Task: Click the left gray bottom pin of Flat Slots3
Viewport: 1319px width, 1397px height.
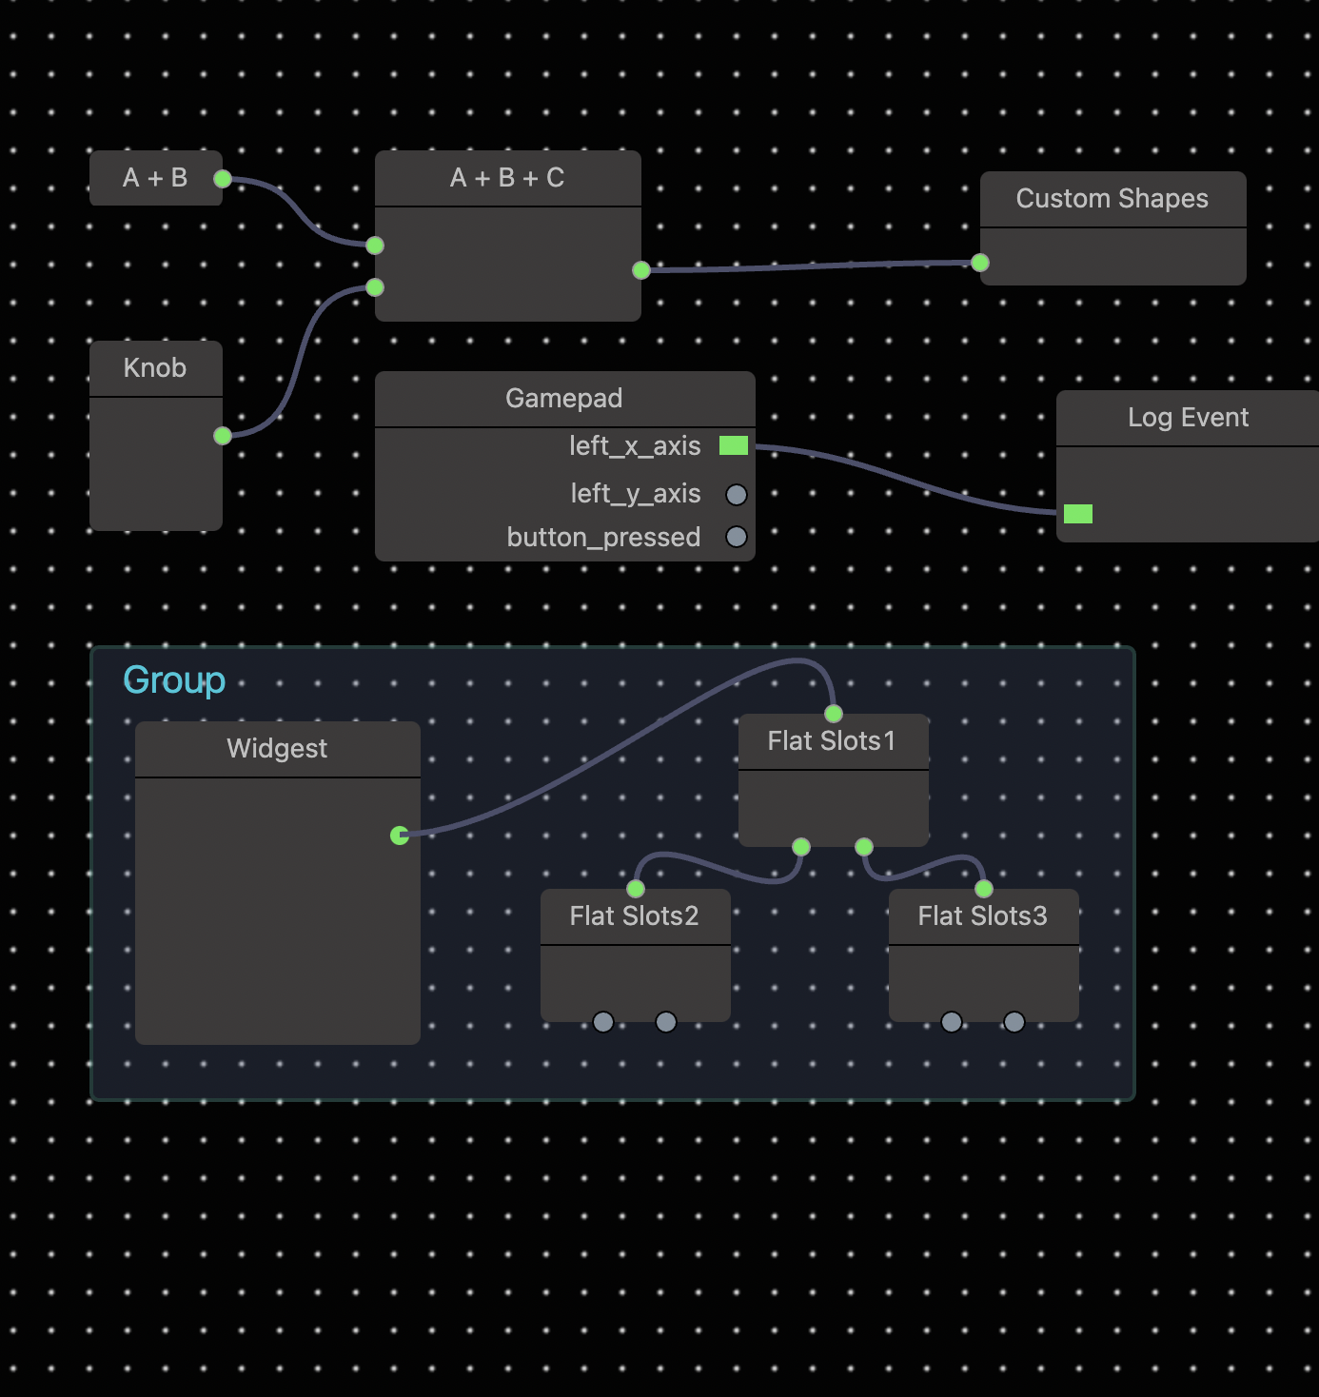Action: 952,1022
